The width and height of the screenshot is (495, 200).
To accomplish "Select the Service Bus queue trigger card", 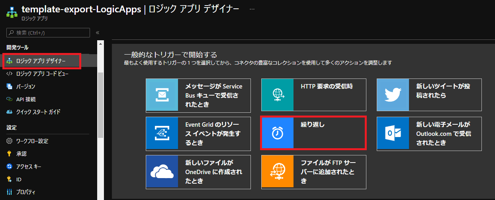I will tap(198, 95).
